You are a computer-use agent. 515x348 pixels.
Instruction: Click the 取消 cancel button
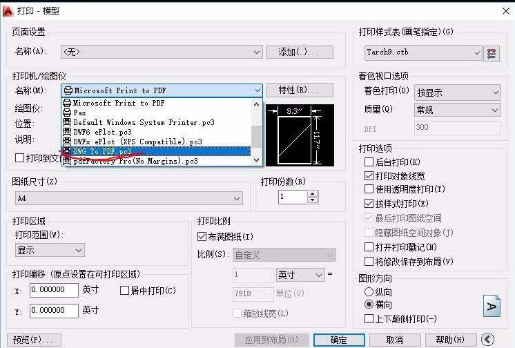(395, 340)
